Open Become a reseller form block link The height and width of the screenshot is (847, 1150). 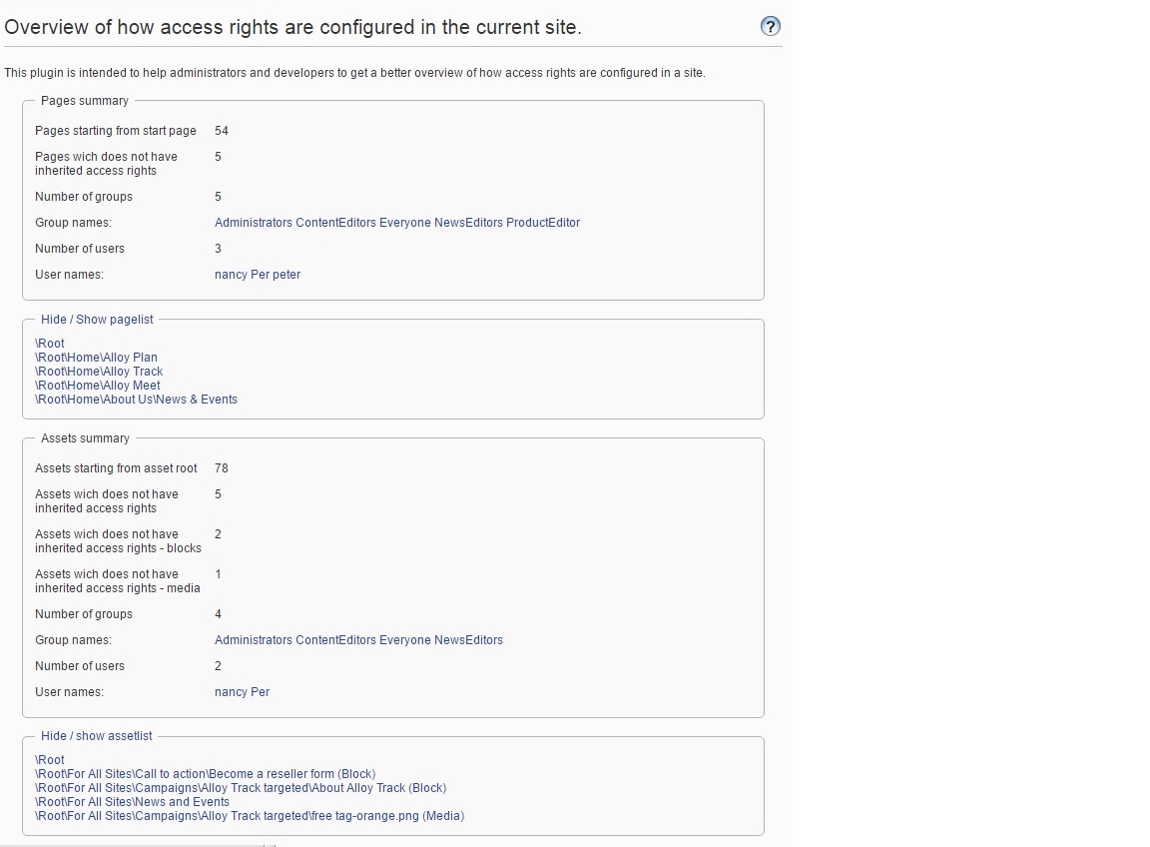tap(205, 774)
